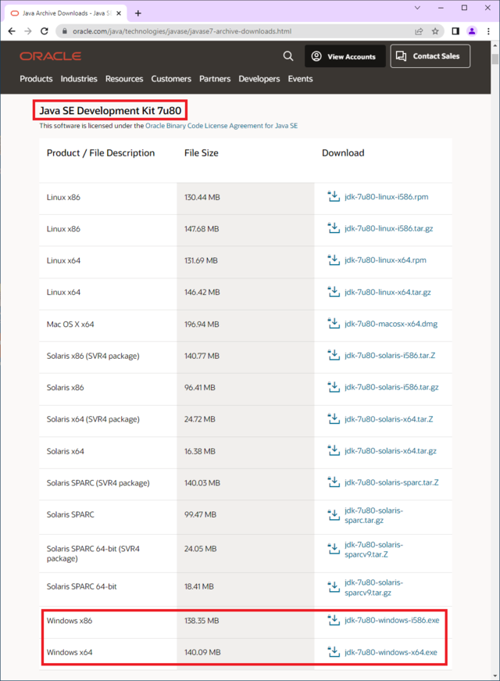Download jdk-7u80-windows-x64.exe link
The width and height of the screenshot is (500, 681).
[391, 652]
